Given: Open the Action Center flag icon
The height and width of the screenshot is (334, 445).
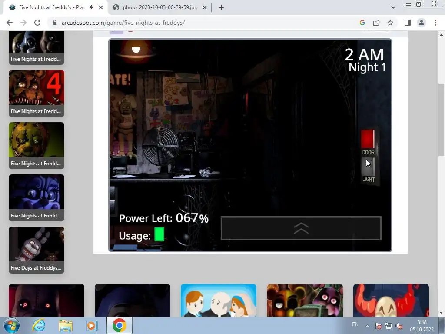Looking at the screenshot, I should click(x=378, y=326).
